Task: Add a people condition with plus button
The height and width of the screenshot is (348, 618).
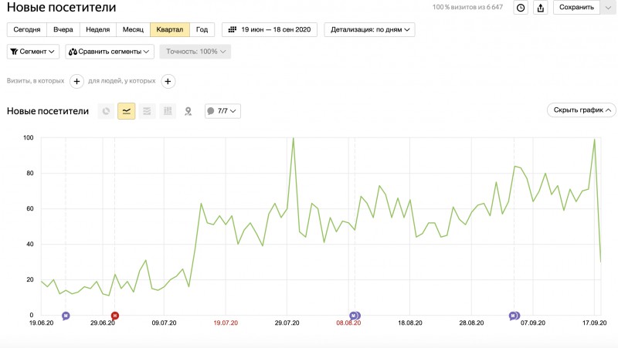Action: click(168, 81)
